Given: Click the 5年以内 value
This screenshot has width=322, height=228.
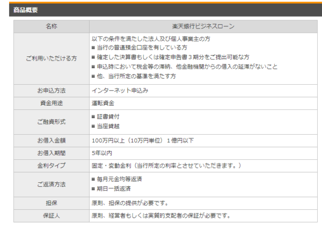Looking at the screenshot, I should 102,153.
